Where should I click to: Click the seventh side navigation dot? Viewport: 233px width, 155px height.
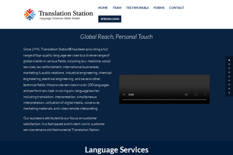pos(229,84)
